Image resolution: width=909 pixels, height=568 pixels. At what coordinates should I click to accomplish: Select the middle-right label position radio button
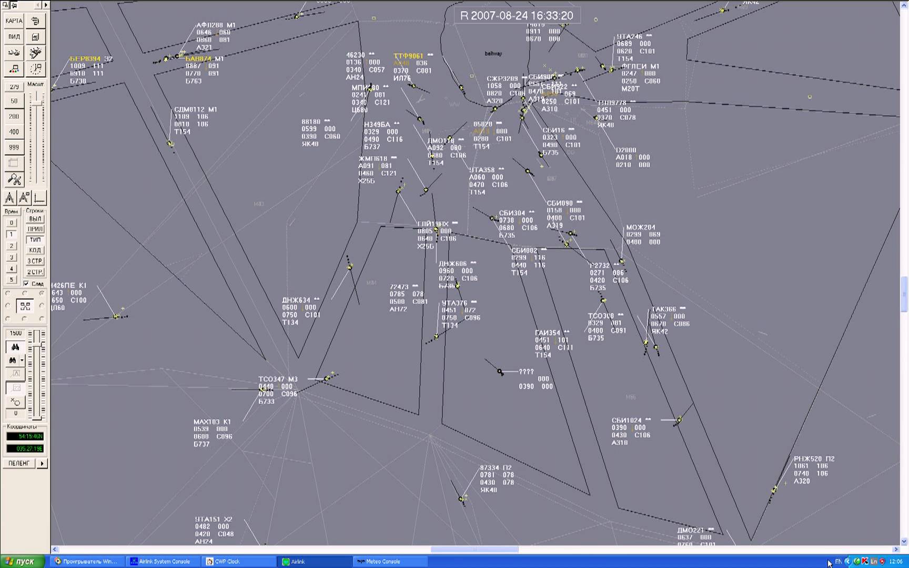pos(42,306)
